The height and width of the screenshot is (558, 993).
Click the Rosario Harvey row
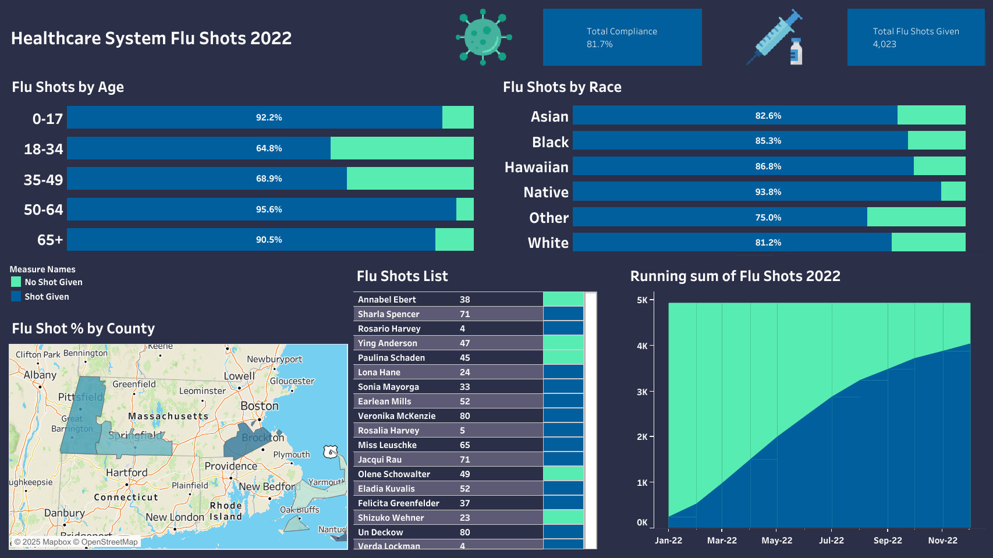point(468,328)
